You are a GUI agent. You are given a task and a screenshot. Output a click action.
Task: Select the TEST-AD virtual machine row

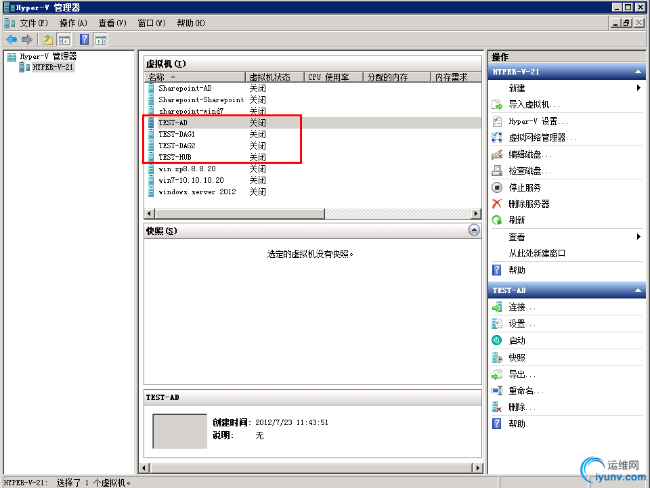click(x=313, y=123)
